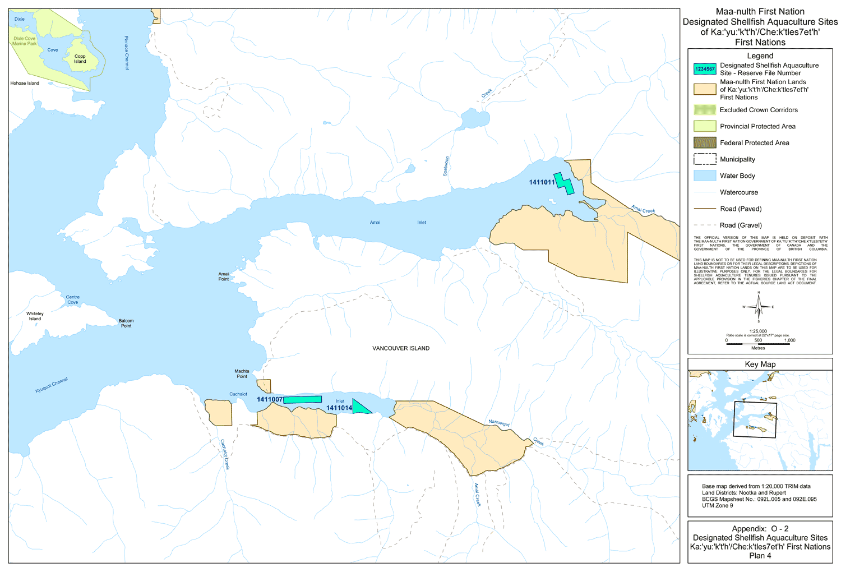Click the Excluded Crown Corridors legend swatch
841x572 pixels.
pyautogui.click(x=705, y=110)
